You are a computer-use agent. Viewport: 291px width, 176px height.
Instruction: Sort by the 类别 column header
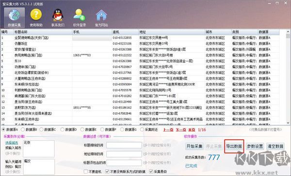pos(244,32)
